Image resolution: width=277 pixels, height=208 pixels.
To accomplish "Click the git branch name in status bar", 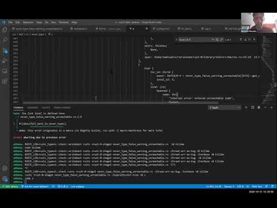I will (35, 187).
